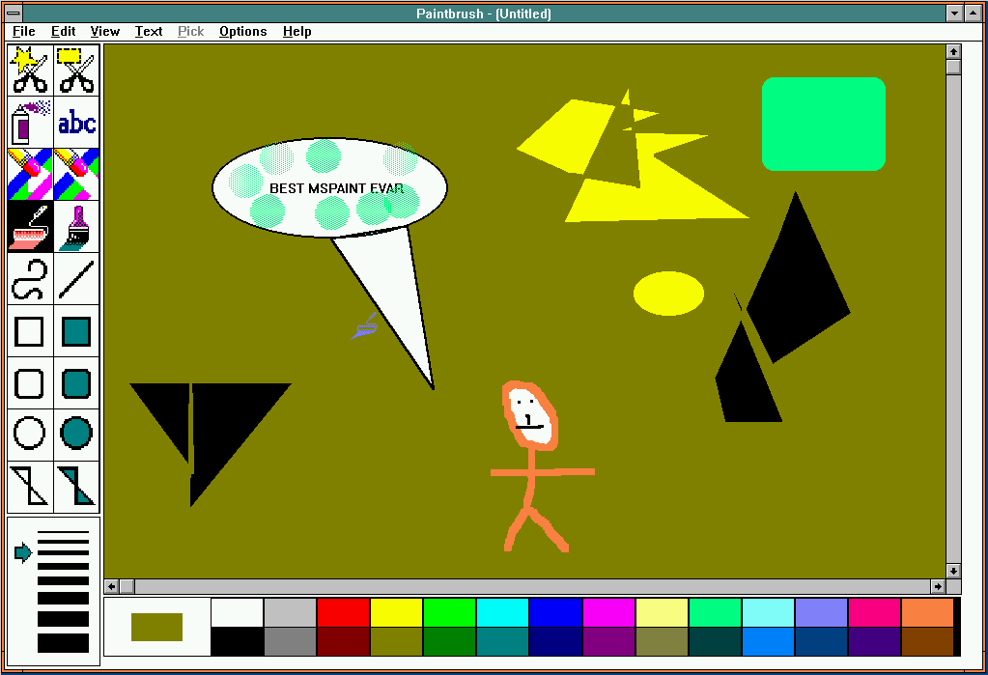Pick black from the palette
The width and height of the screenshot is (988, 675).
point(237,641)
